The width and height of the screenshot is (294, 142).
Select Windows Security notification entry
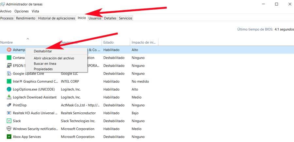35,129
